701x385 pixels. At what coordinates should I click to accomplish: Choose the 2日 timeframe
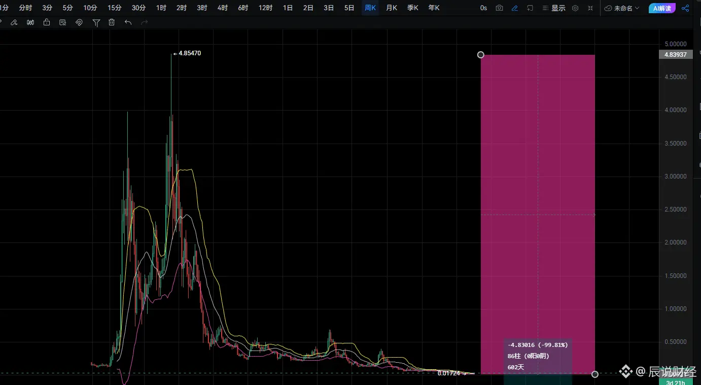pos(308,8)
